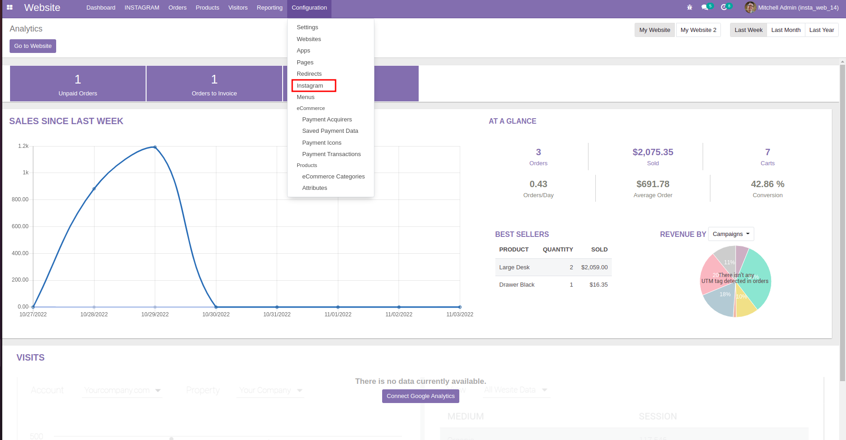
Task: Click Connect Google Analytics button
Action: 420,396
